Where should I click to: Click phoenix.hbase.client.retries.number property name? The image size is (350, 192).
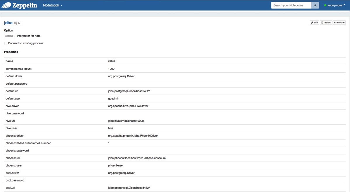coord(28,143)
